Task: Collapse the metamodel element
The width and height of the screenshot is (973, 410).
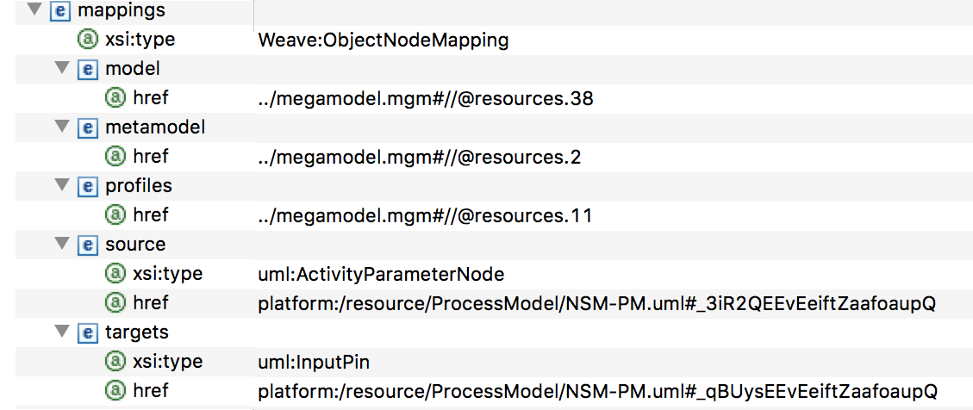Action: (61, 127)
